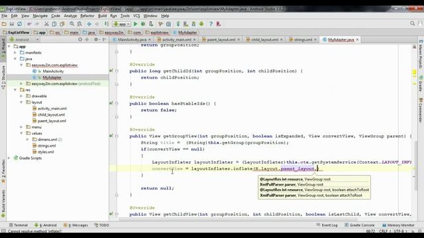Click the hide project panel icon
This screenshot has width=424, height=238.
[105, 40]
